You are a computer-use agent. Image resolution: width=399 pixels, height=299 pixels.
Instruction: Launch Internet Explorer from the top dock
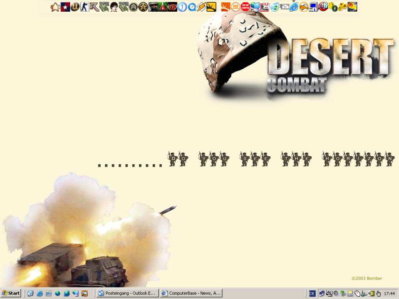pos(294,7)
